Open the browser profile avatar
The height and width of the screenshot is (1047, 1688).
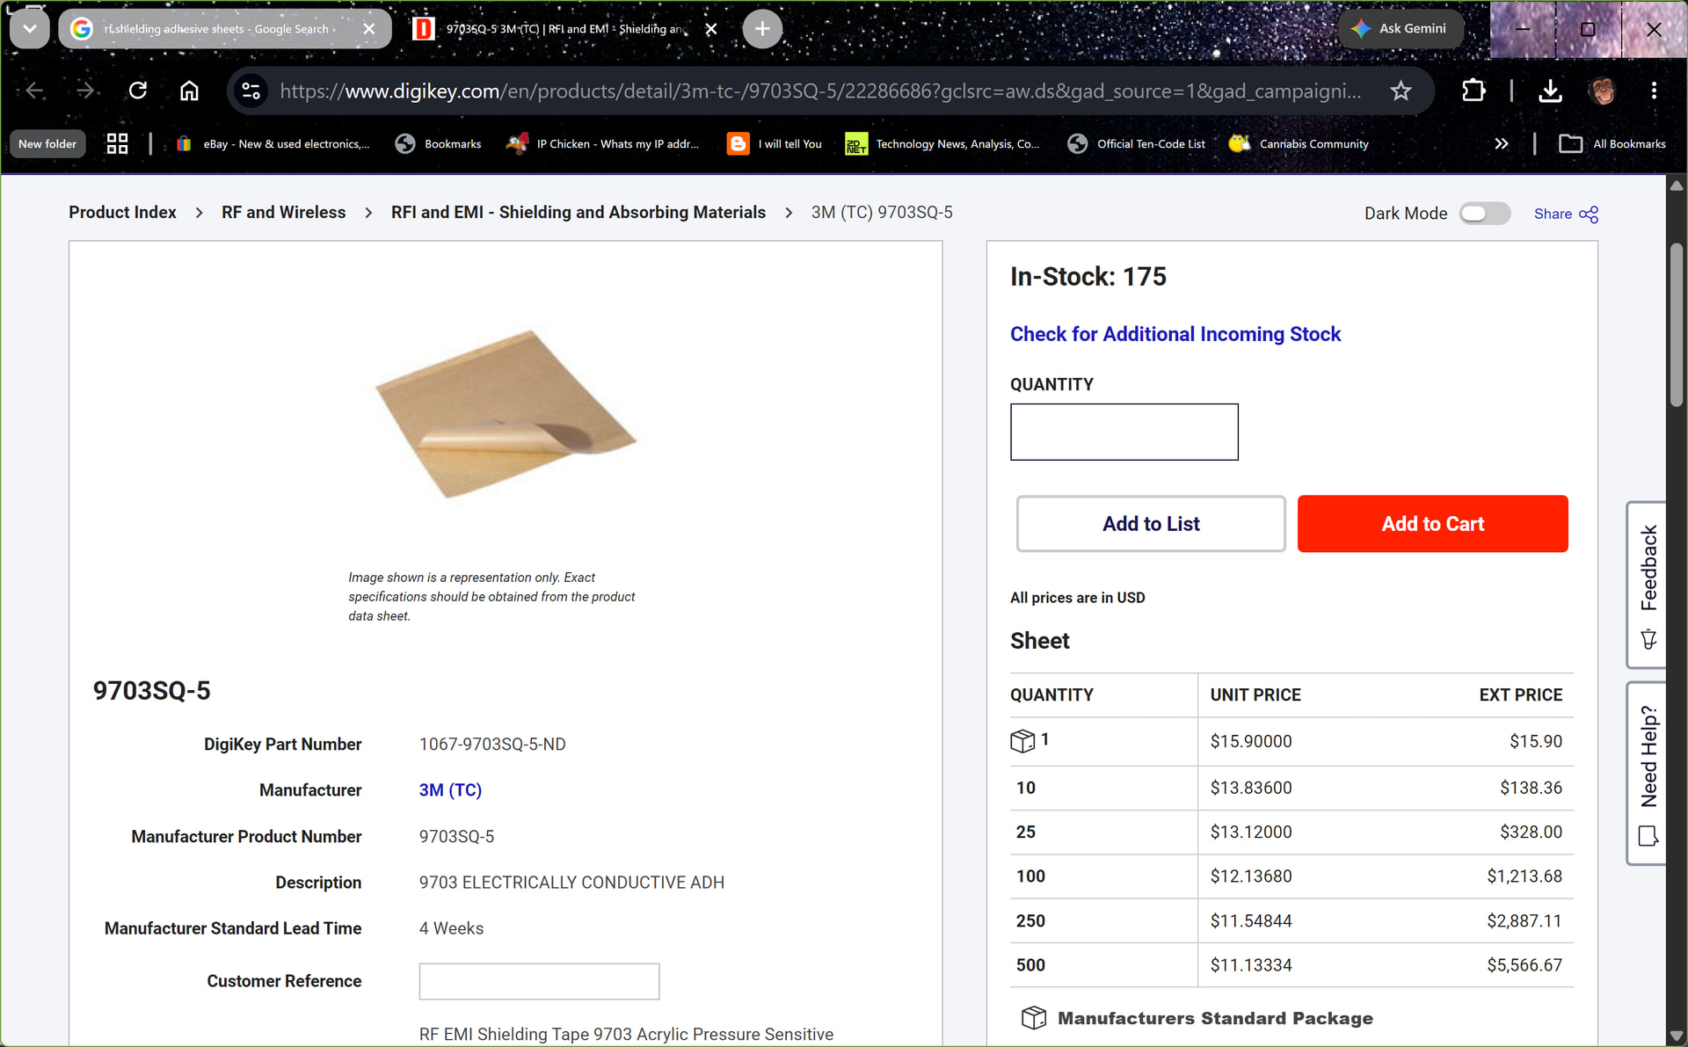[x=1603, y=91]
